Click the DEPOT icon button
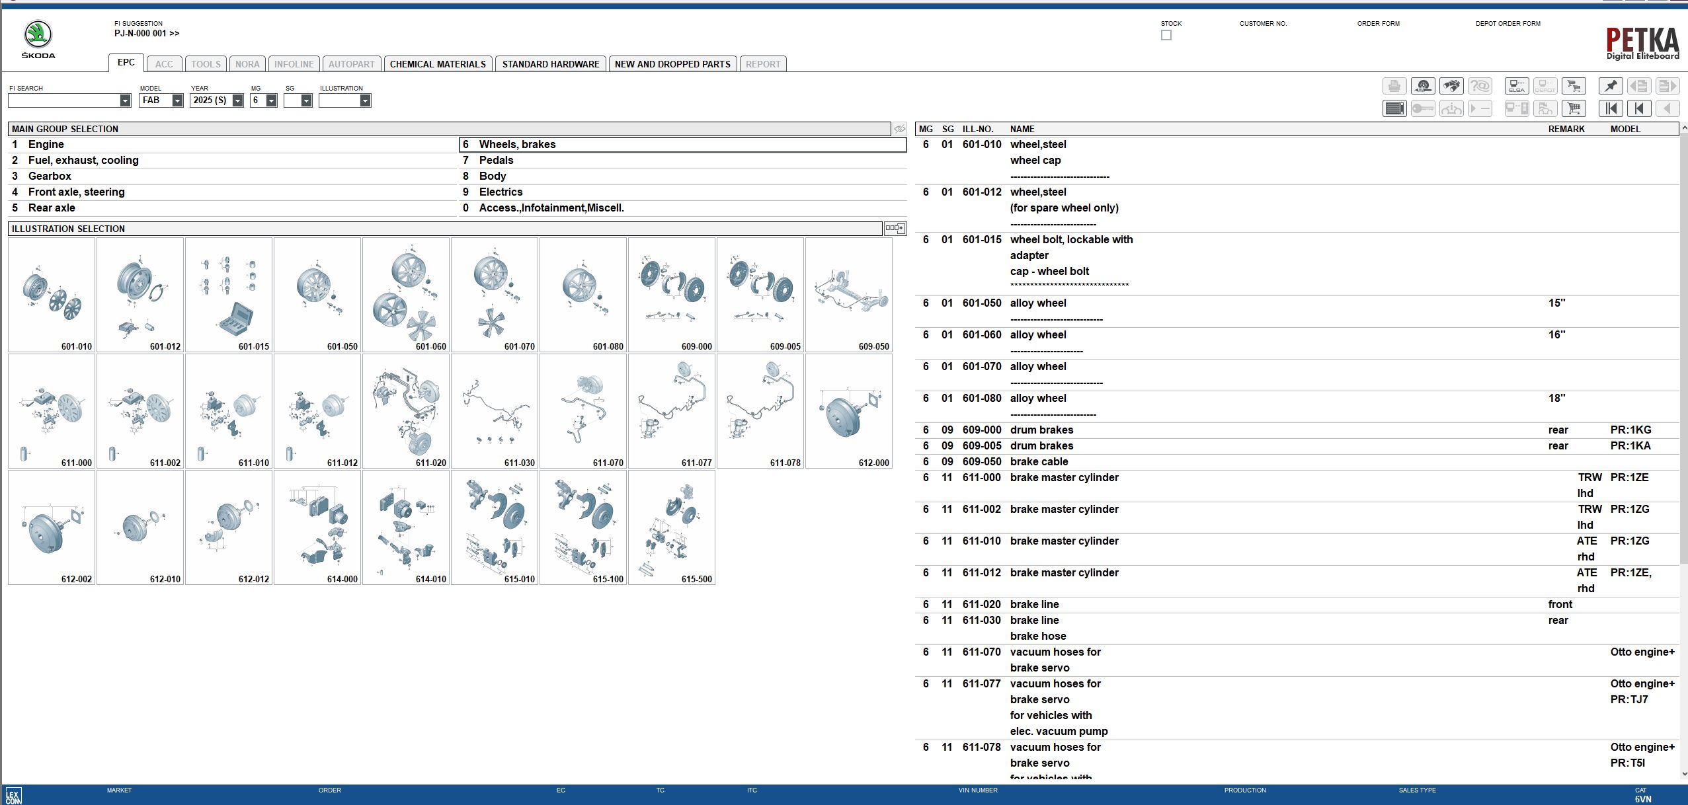 [1545, 86]
